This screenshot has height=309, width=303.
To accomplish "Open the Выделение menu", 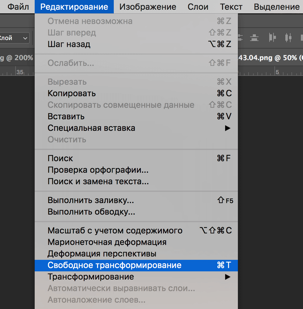I will pos(276,6).
